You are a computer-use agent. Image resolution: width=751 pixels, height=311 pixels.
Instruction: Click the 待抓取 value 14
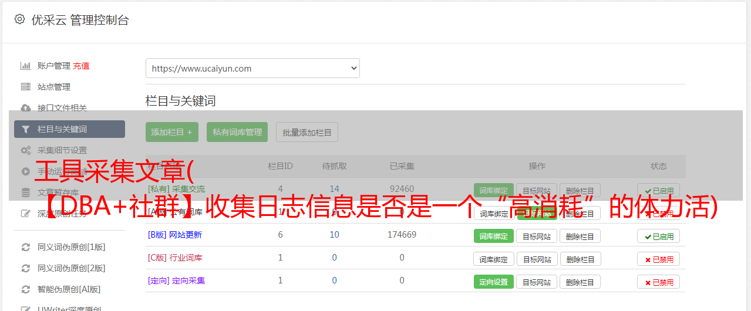334,189
